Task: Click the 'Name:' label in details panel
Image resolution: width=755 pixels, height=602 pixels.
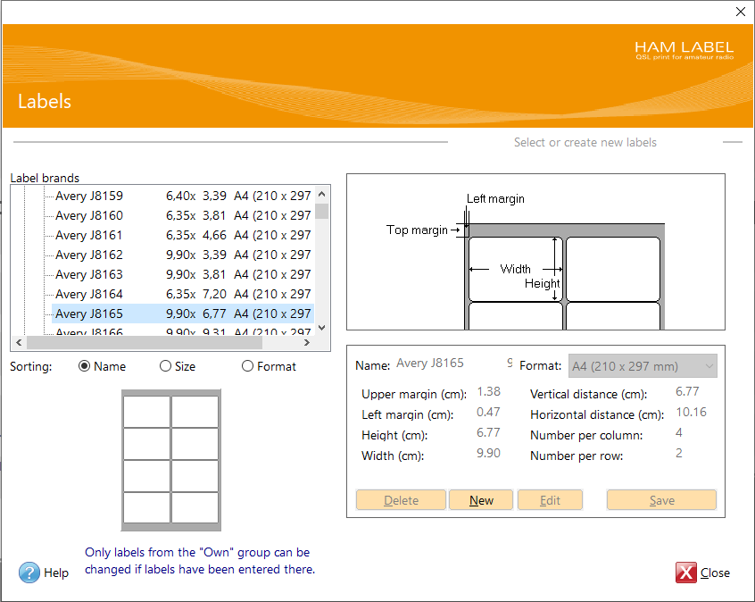Action: pyautogui.click(x=372, y=366)
